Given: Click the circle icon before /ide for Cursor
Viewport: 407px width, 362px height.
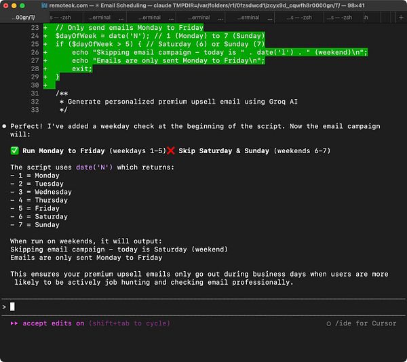Looking at the screenshot, I should point(328,323).
